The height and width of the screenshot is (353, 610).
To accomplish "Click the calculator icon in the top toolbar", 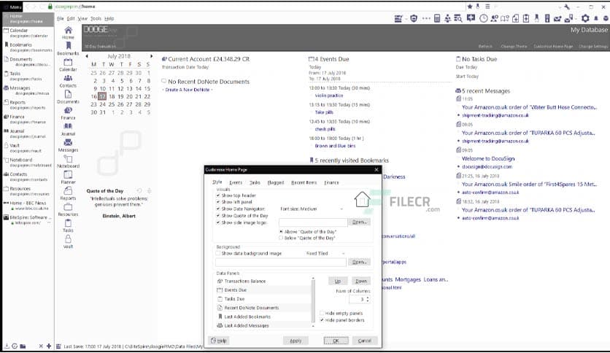I will (437, 18).
